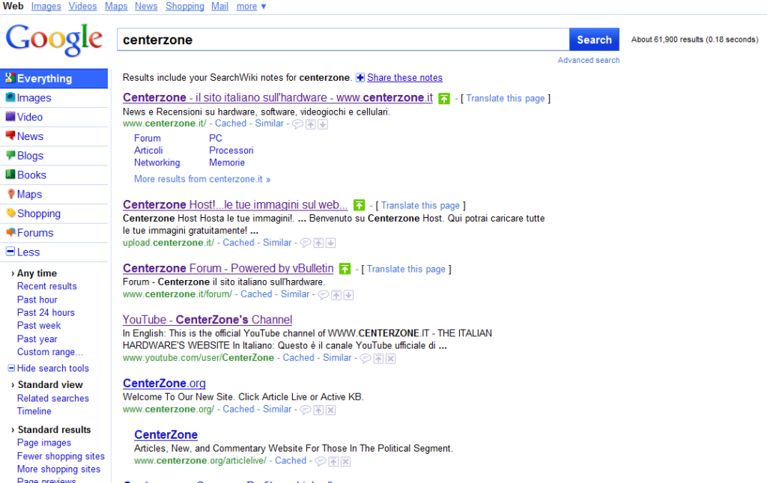767x483 pixels.
Task: Remove the CenterZone.org result with the X icon
Action: [x=330, y=410]
